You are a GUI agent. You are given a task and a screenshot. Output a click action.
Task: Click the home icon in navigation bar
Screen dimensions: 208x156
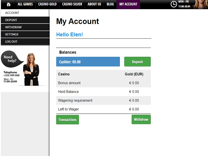(x=9, y=4)
